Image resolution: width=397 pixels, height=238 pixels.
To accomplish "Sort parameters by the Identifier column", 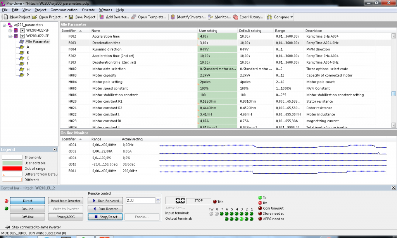I will click(x=76, y=31).
